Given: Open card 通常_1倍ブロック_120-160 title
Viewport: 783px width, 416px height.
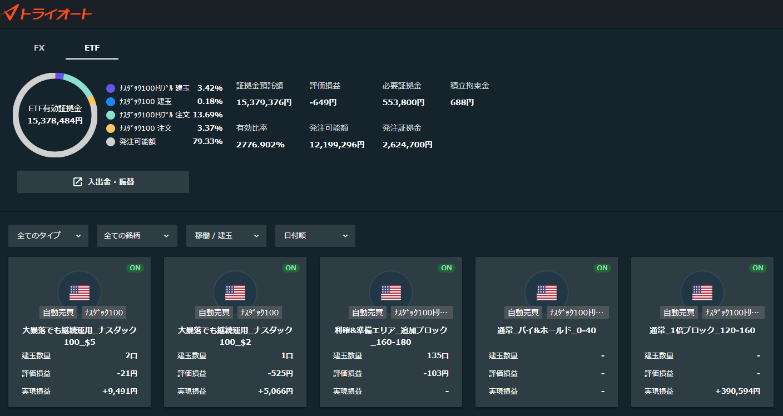Looking at the screenshot, I should (x=702, y=330).
